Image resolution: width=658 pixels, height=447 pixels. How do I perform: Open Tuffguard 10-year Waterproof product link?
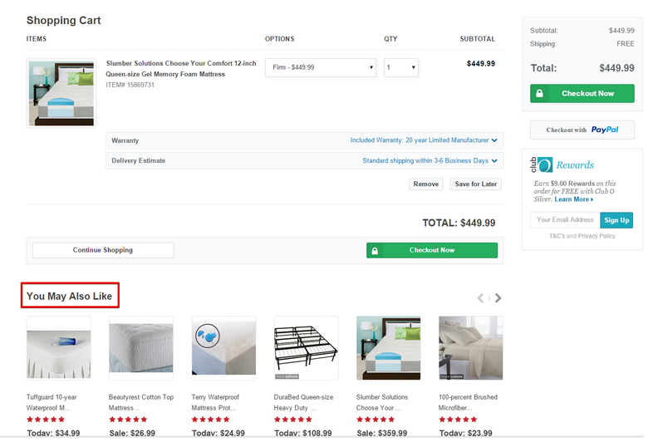coord(53,402)
